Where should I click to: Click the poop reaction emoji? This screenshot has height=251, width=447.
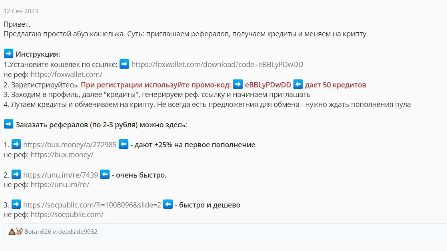pos(12,231)
